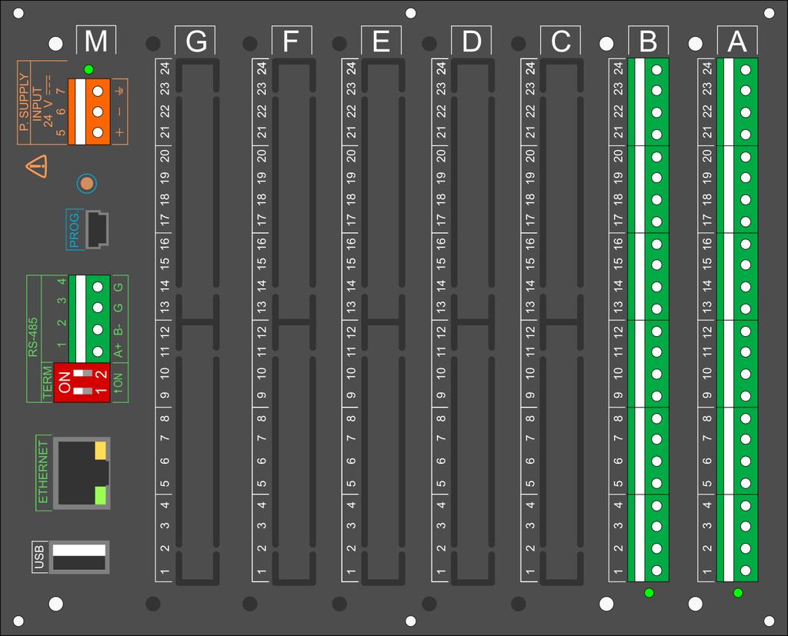Click slot B terminal 20 screw
The image size is (788, 636).
coord(656,157)
